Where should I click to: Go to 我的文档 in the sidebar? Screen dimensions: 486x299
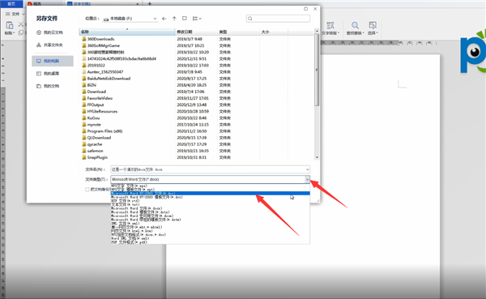point(48,86)
